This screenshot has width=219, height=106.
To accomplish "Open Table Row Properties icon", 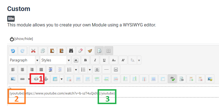I will pos(78,79).
